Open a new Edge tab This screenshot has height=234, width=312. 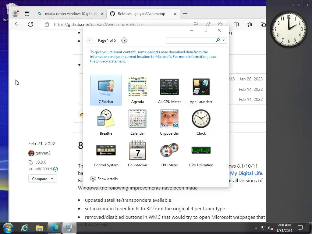pos(185,13)
